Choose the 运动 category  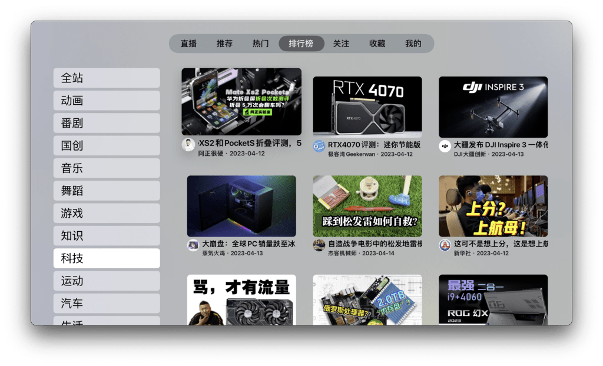[107, 281]
